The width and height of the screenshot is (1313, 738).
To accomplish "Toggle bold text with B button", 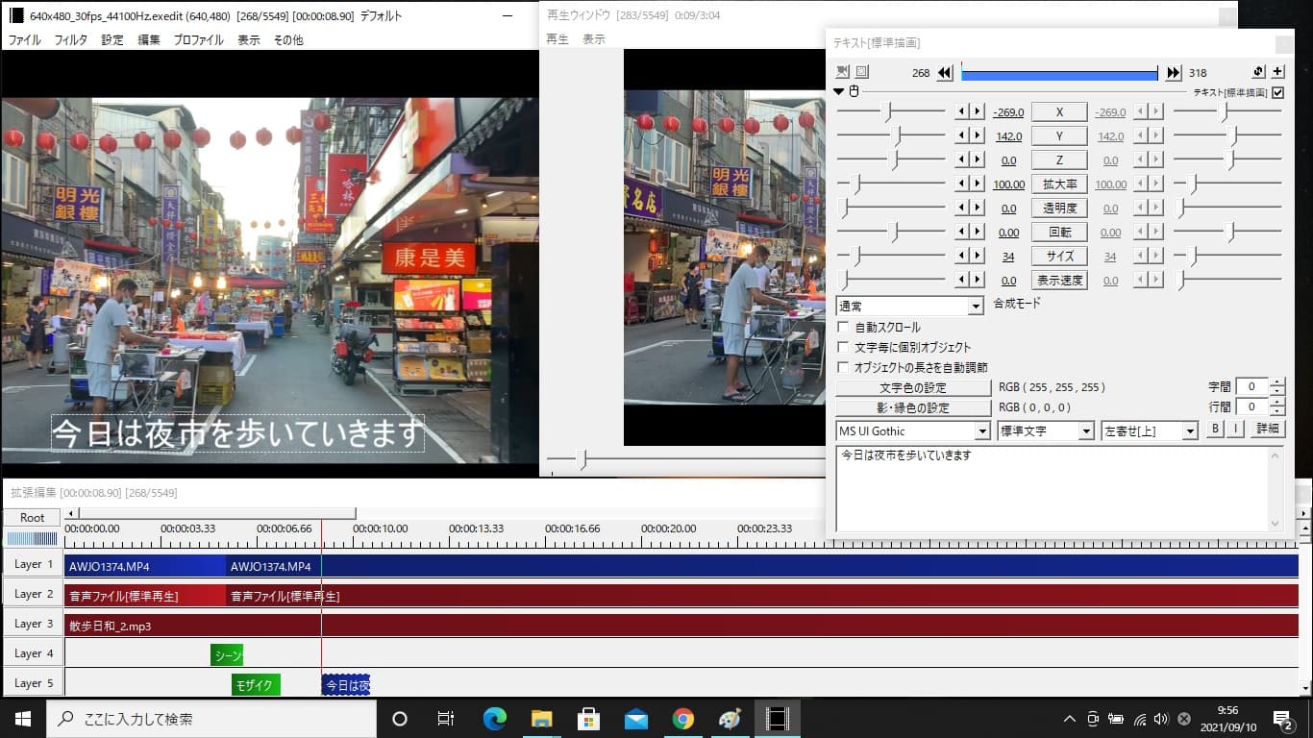I will (1215, 430).
